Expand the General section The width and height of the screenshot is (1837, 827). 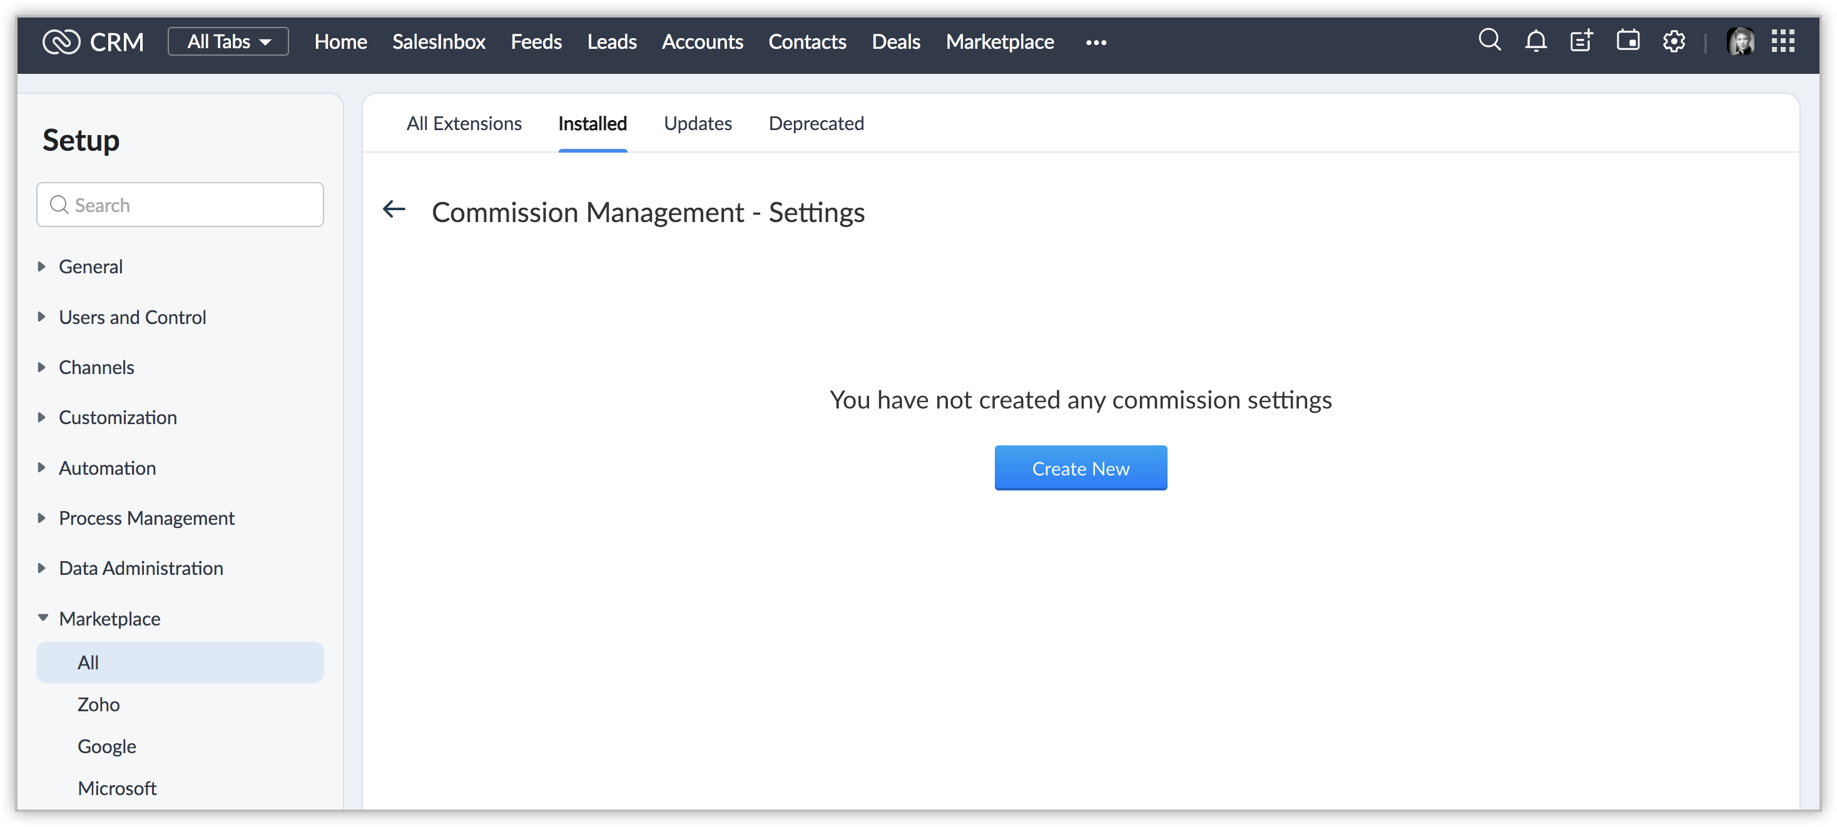tap(90, 266)
